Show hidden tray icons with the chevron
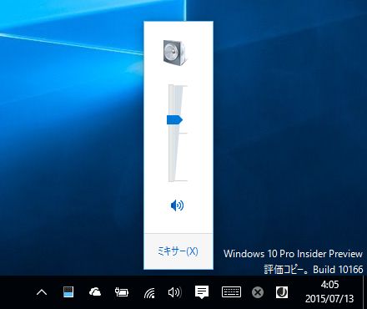The height and width of the screenshot is (309, 367). coord(42,292)
